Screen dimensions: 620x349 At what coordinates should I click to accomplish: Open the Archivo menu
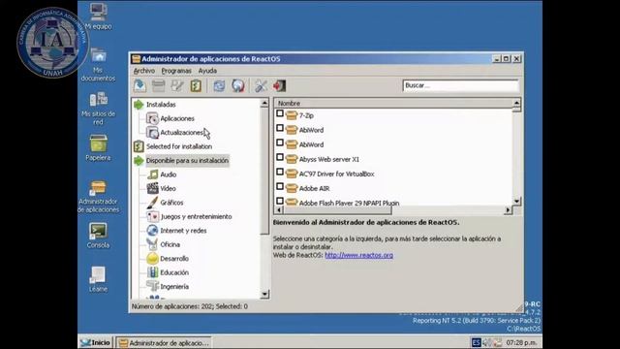pyautogui.click(x=144, y=71)
